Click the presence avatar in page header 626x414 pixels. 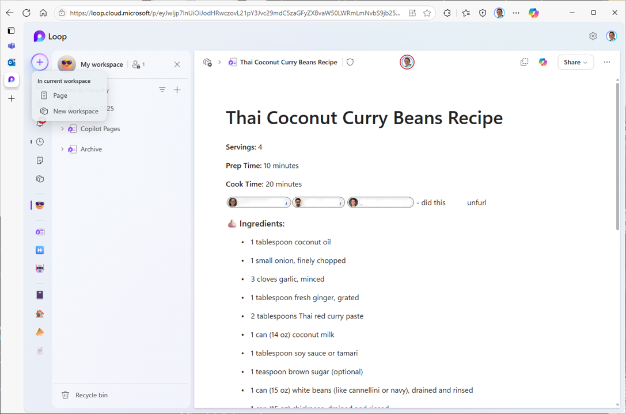[x=407, y=62]
